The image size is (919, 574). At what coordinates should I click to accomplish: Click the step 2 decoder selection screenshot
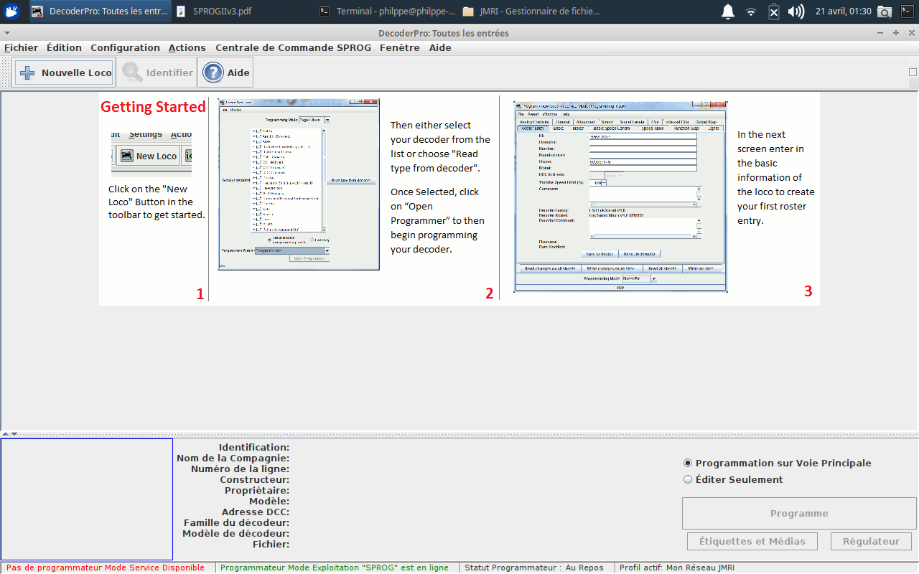(x=298, y=184)
